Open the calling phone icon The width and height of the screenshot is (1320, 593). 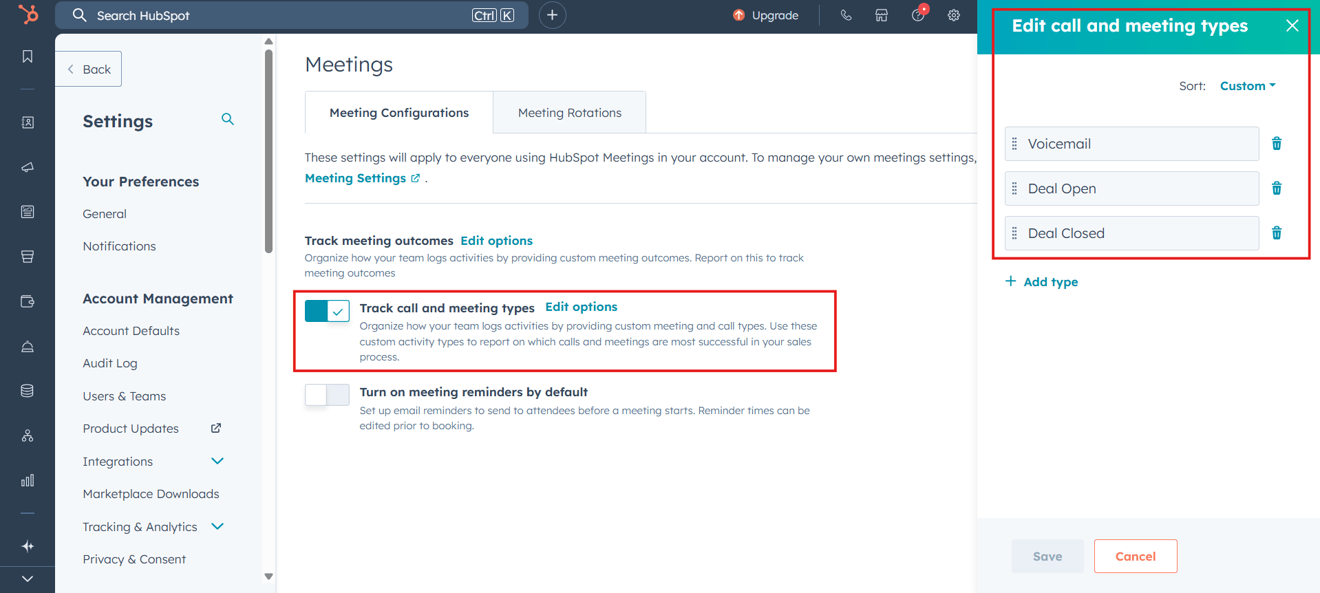coord(847,15)
